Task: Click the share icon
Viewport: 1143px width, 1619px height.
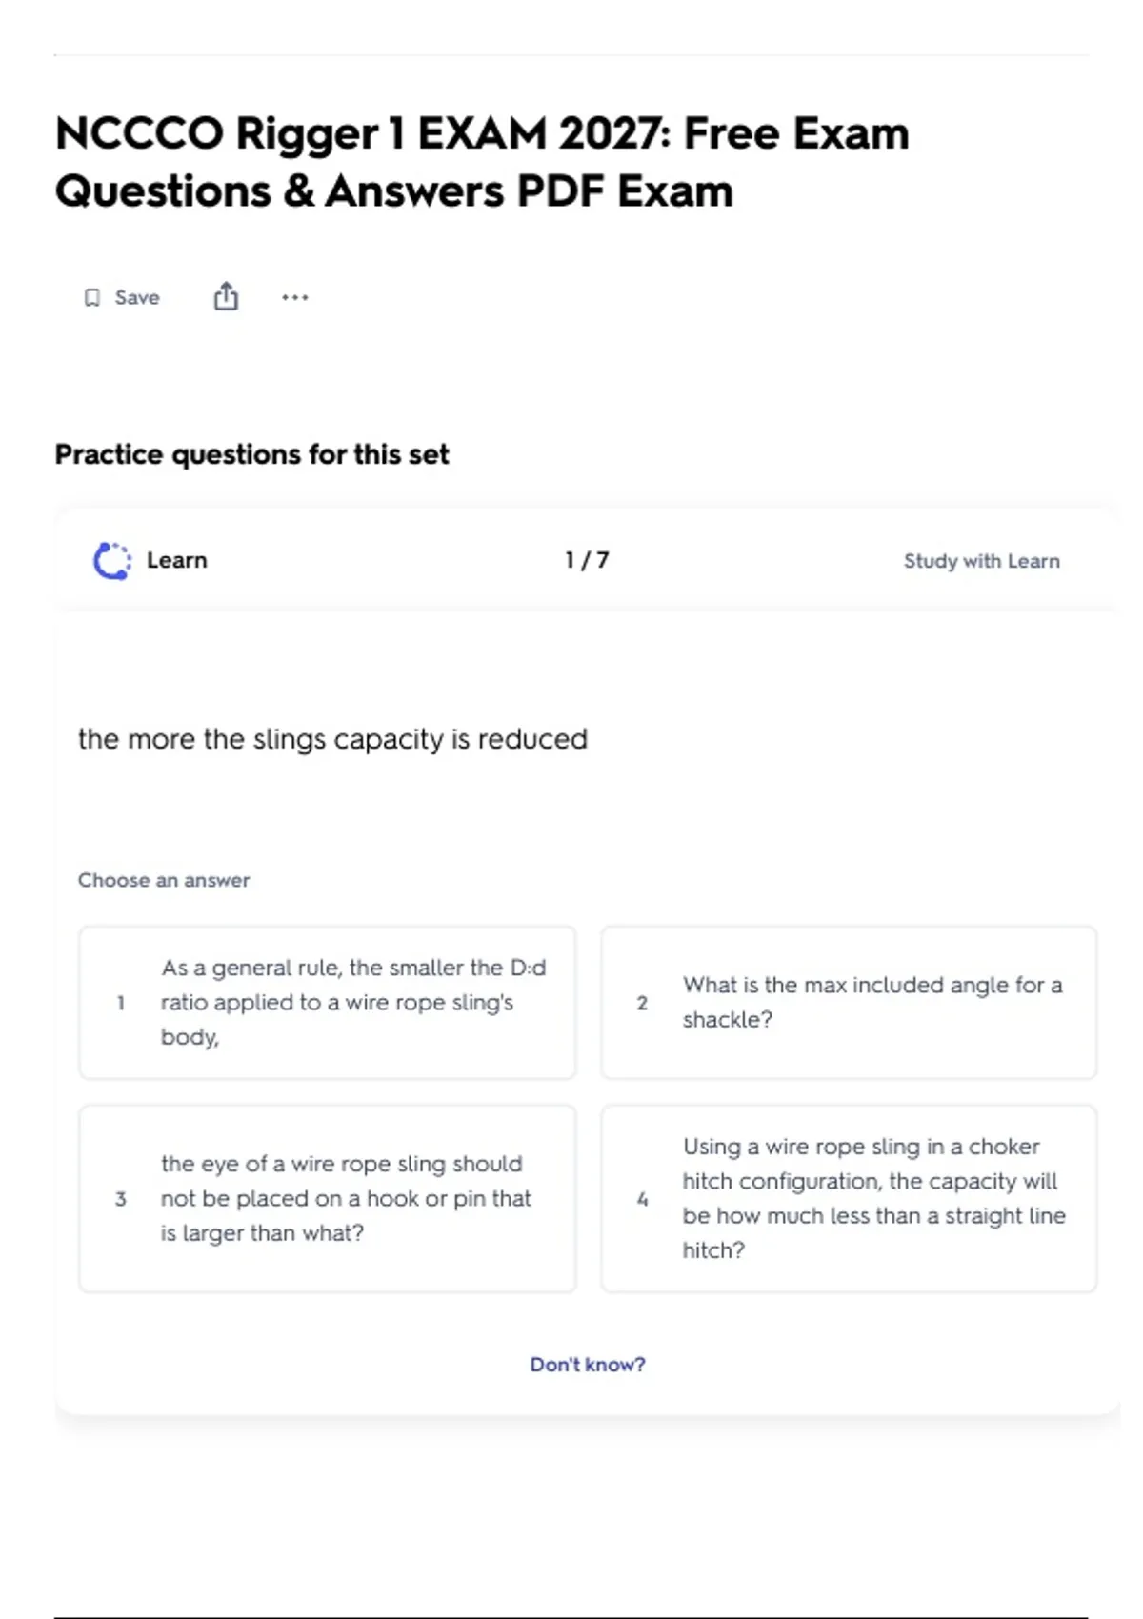Action: pos(226,297)
